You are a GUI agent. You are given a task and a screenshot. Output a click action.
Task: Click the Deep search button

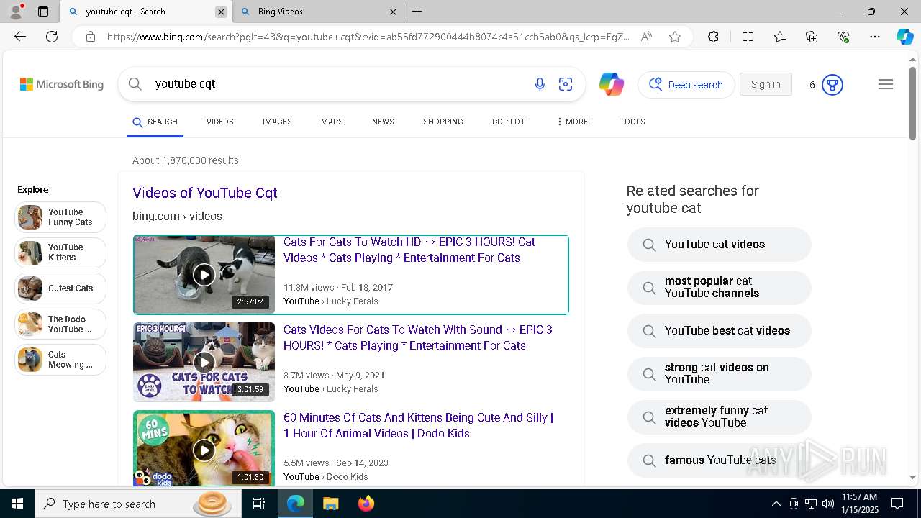686,85
